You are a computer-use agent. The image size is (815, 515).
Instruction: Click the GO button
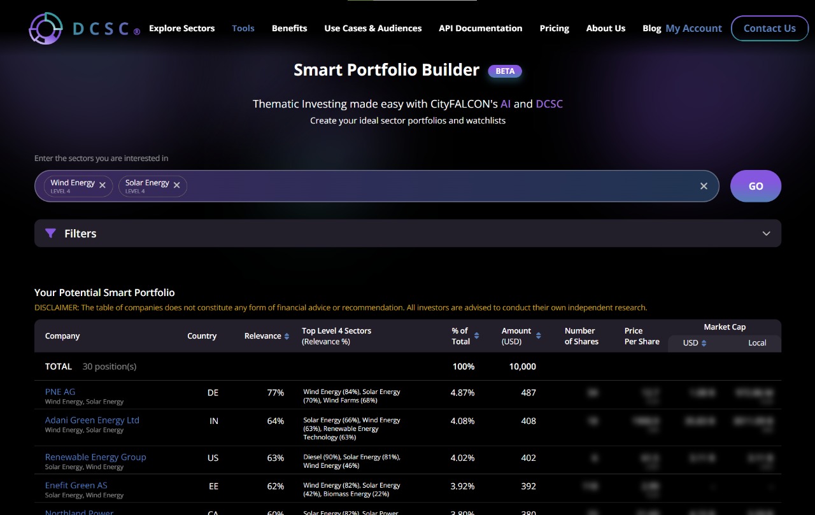pyautogui.click(x=756, y=186)
